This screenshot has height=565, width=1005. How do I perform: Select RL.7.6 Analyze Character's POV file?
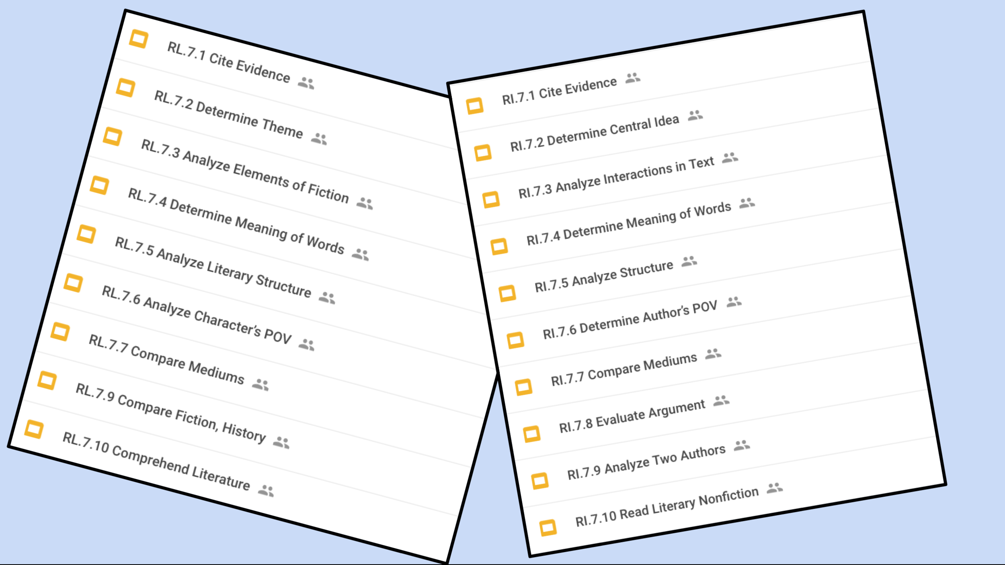196,315
